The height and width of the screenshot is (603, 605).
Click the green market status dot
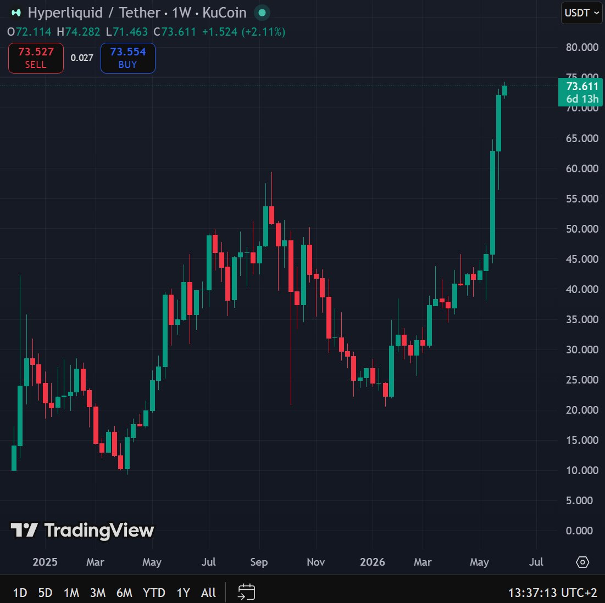(262, 13)
